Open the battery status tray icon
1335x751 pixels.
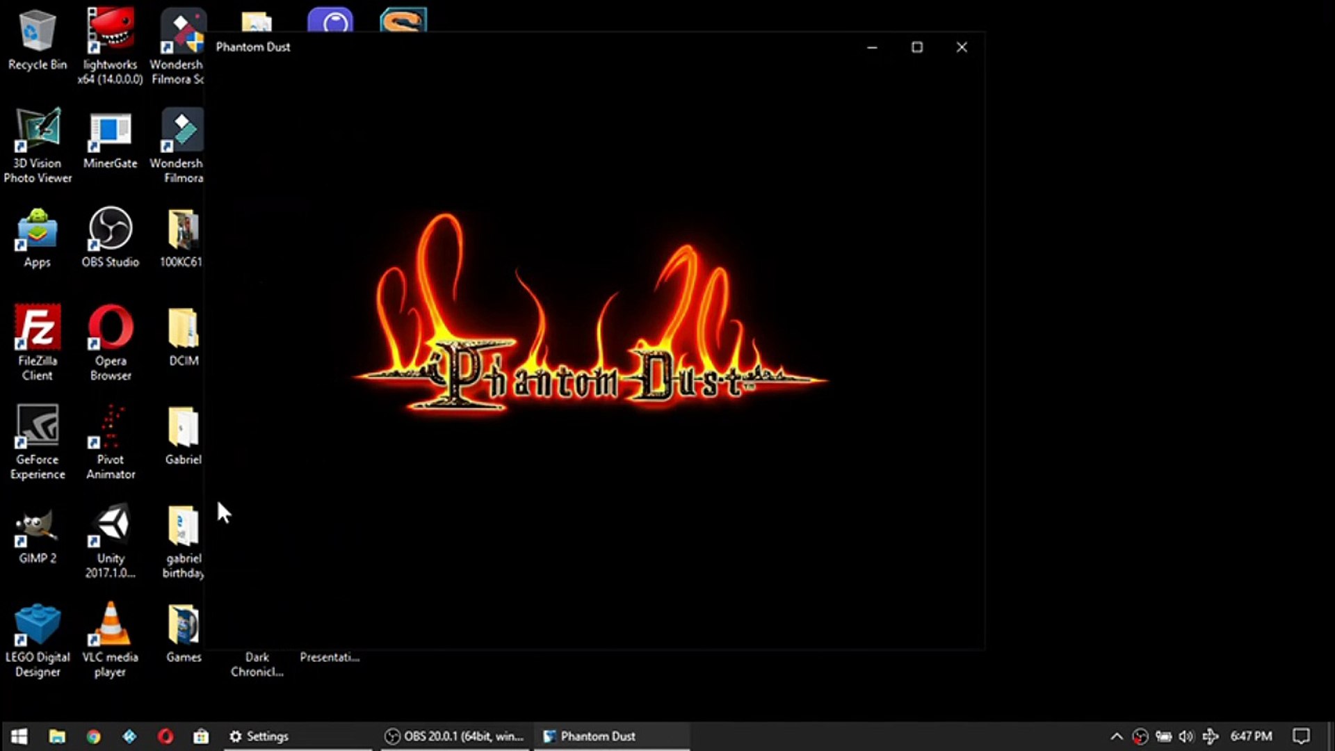click(1163, 736)
